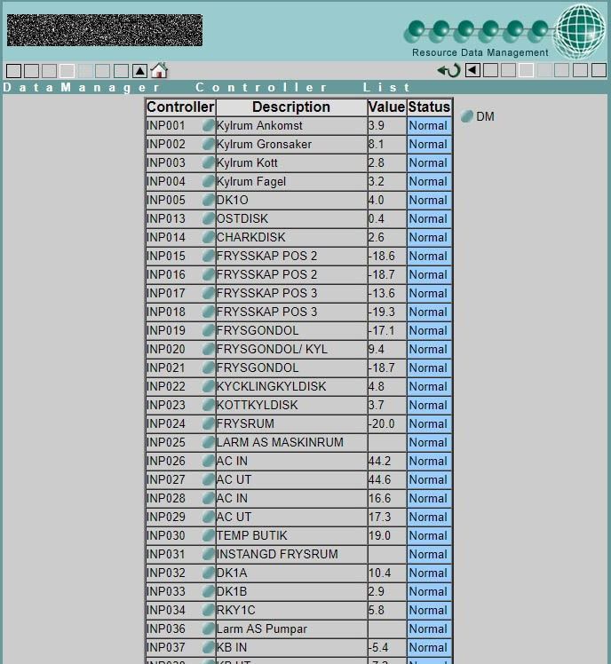Click the green curved back arrow
611x664 pixels.
[x=448, y=70]
